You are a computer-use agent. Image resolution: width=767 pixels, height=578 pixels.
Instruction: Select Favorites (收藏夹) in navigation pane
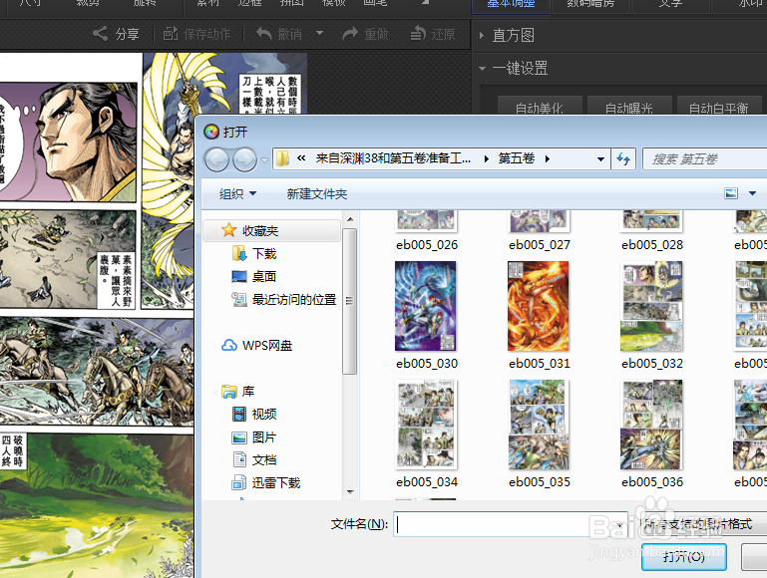272,230
